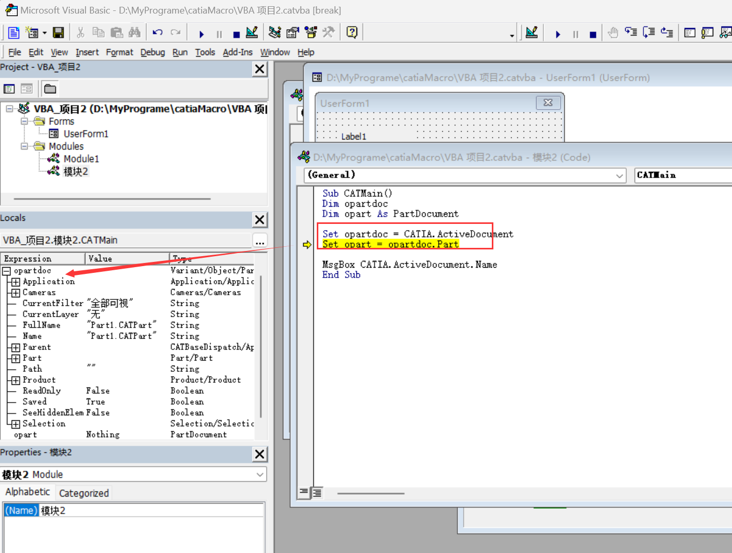Expand the Selection node in Locals

point(16,424)
